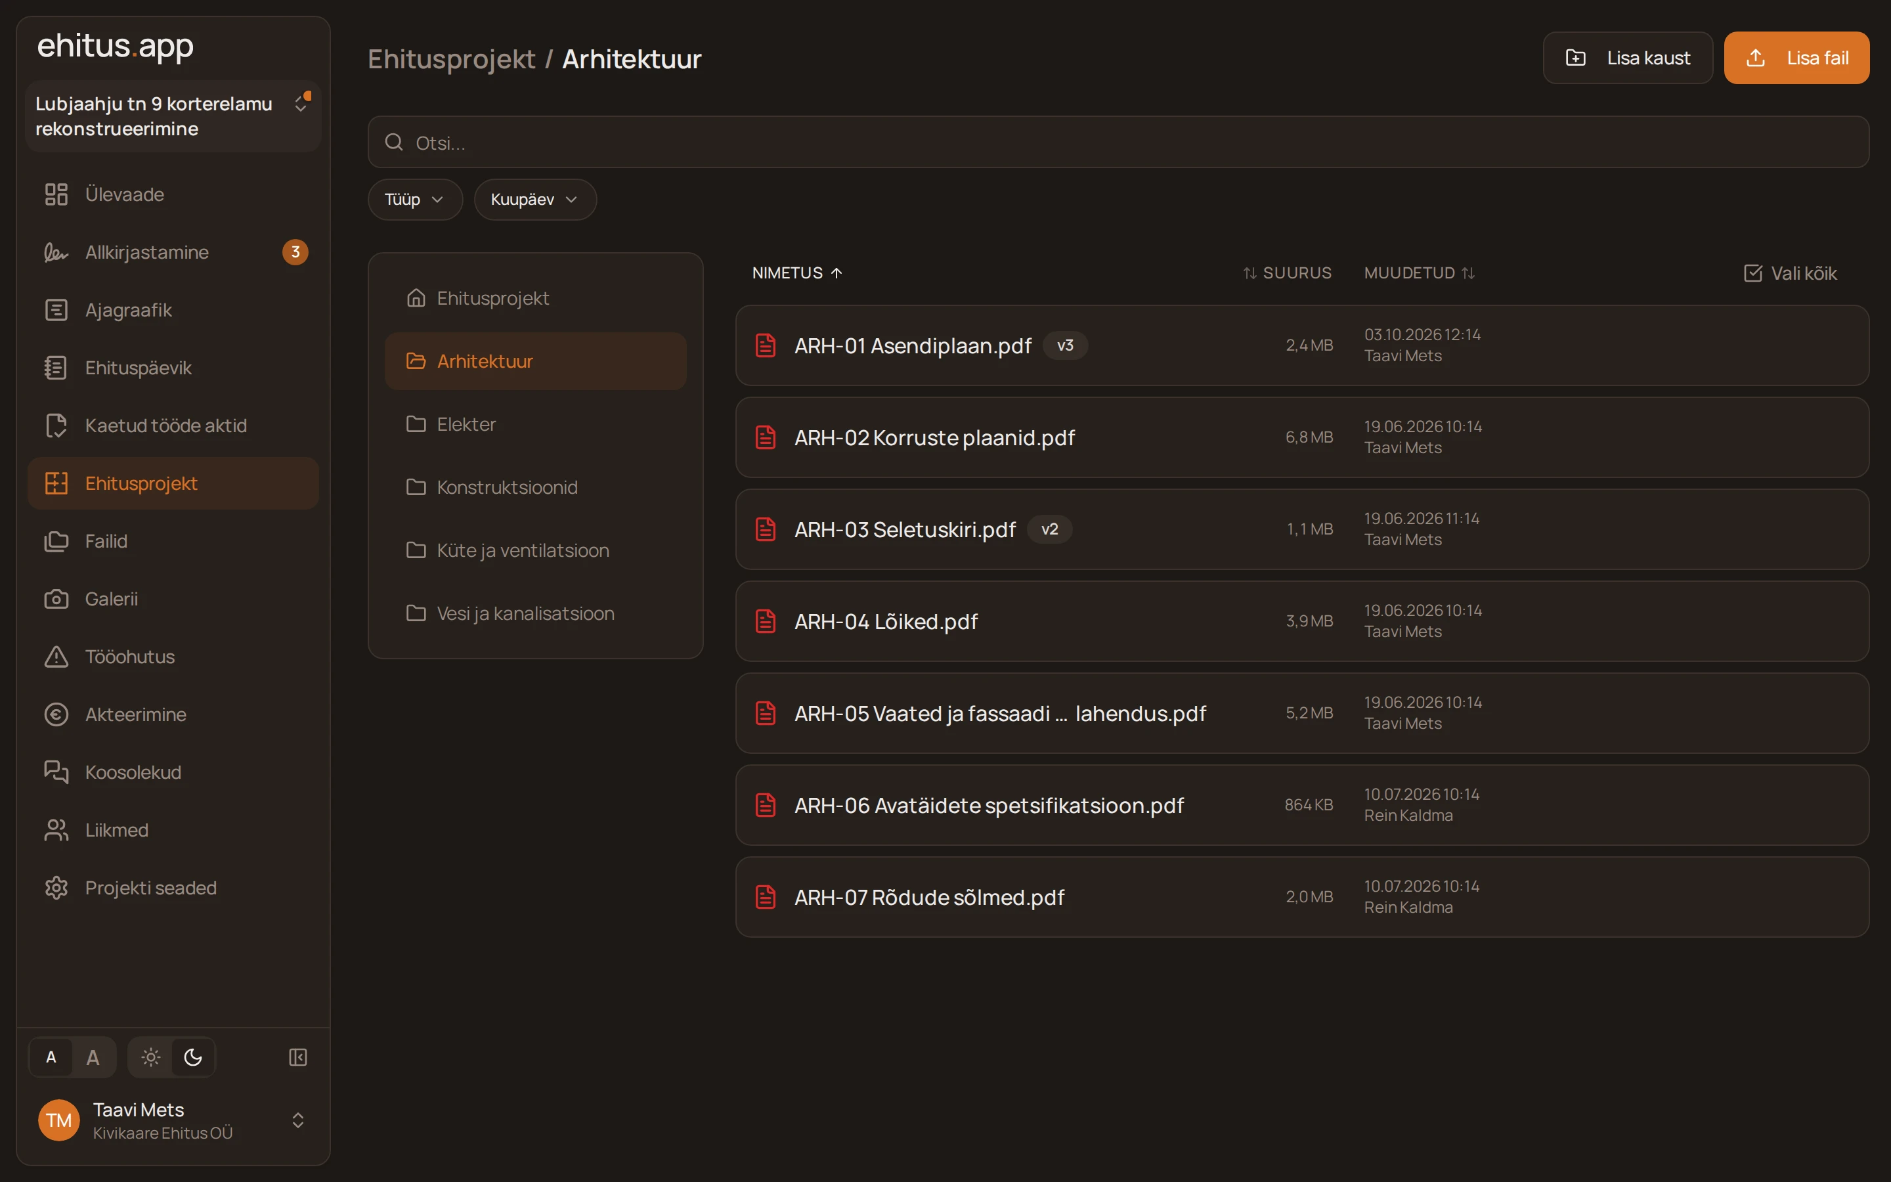The height and width of the screenshot is (1182, 1891).
Task: Click the search magnifier icon
Action: 394,142
